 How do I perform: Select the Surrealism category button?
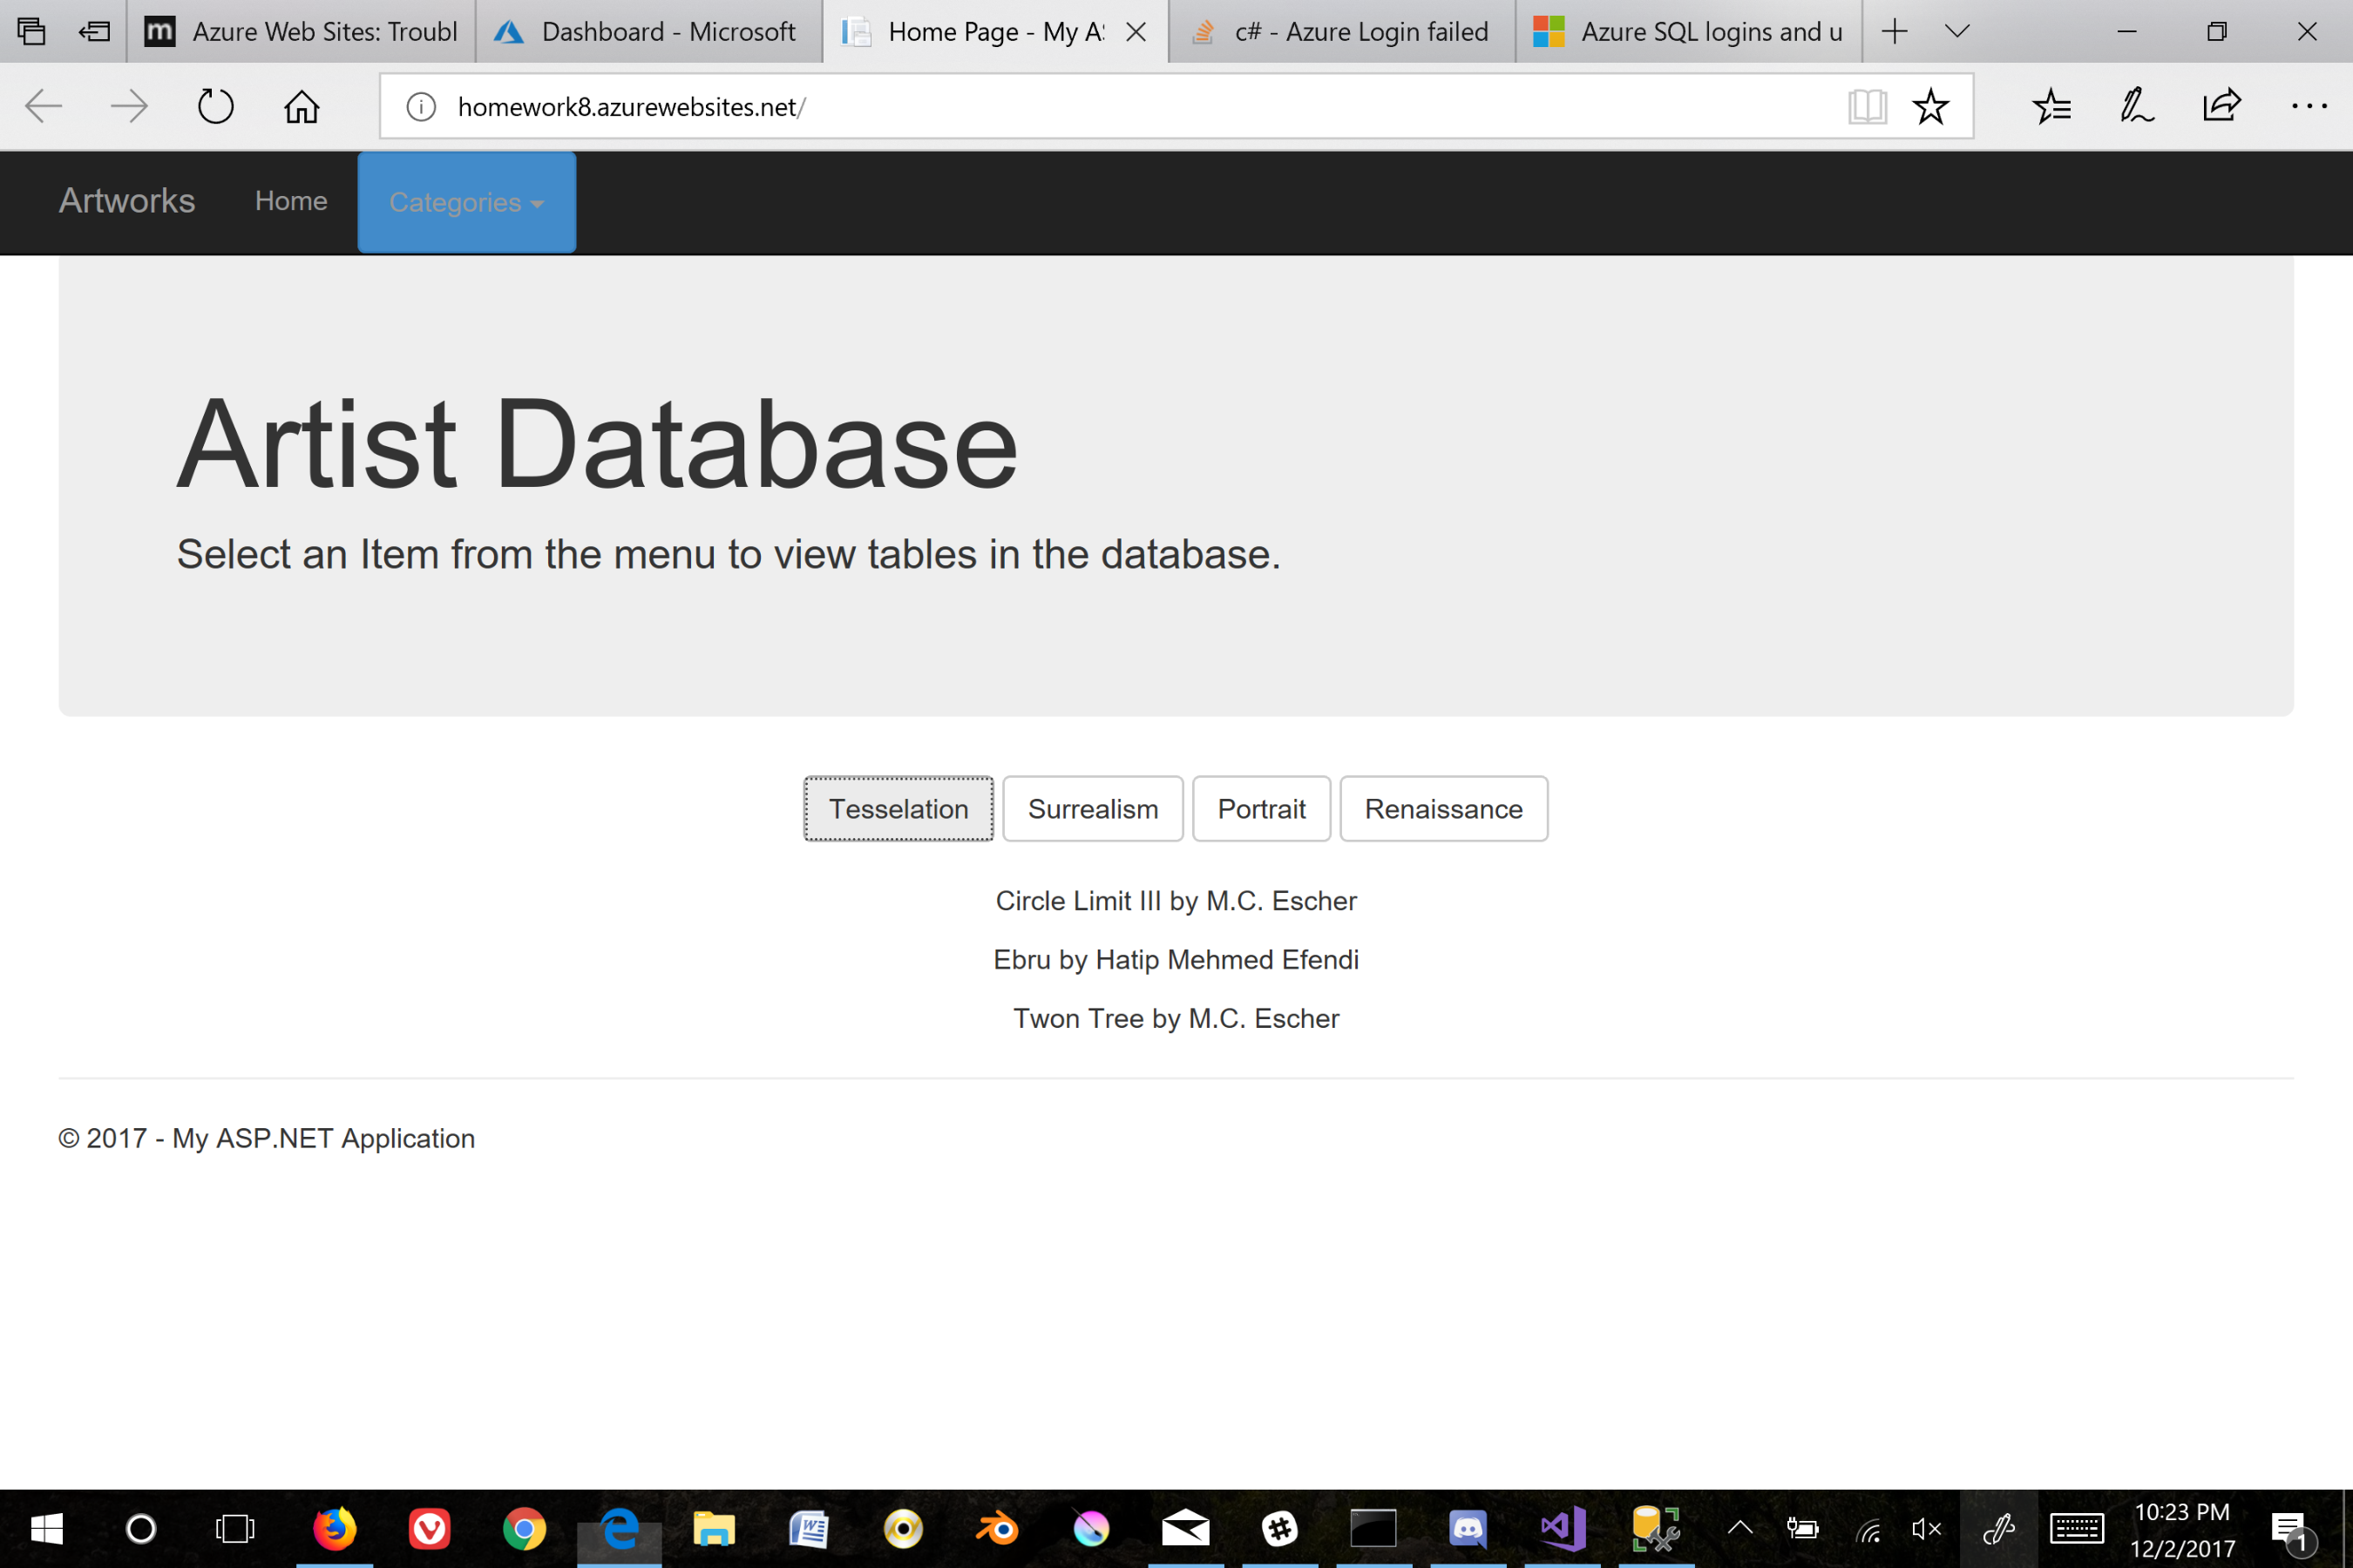click(x=1093, y=809)
